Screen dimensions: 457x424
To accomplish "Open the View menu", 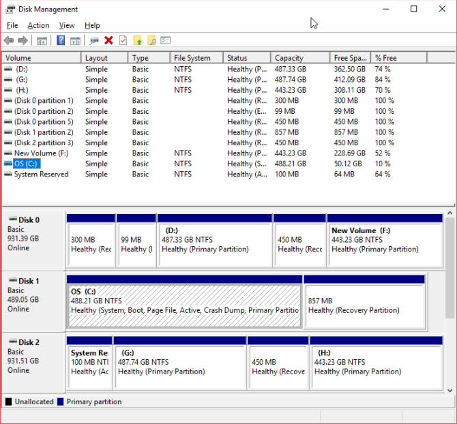I will (x=67, y=25).
